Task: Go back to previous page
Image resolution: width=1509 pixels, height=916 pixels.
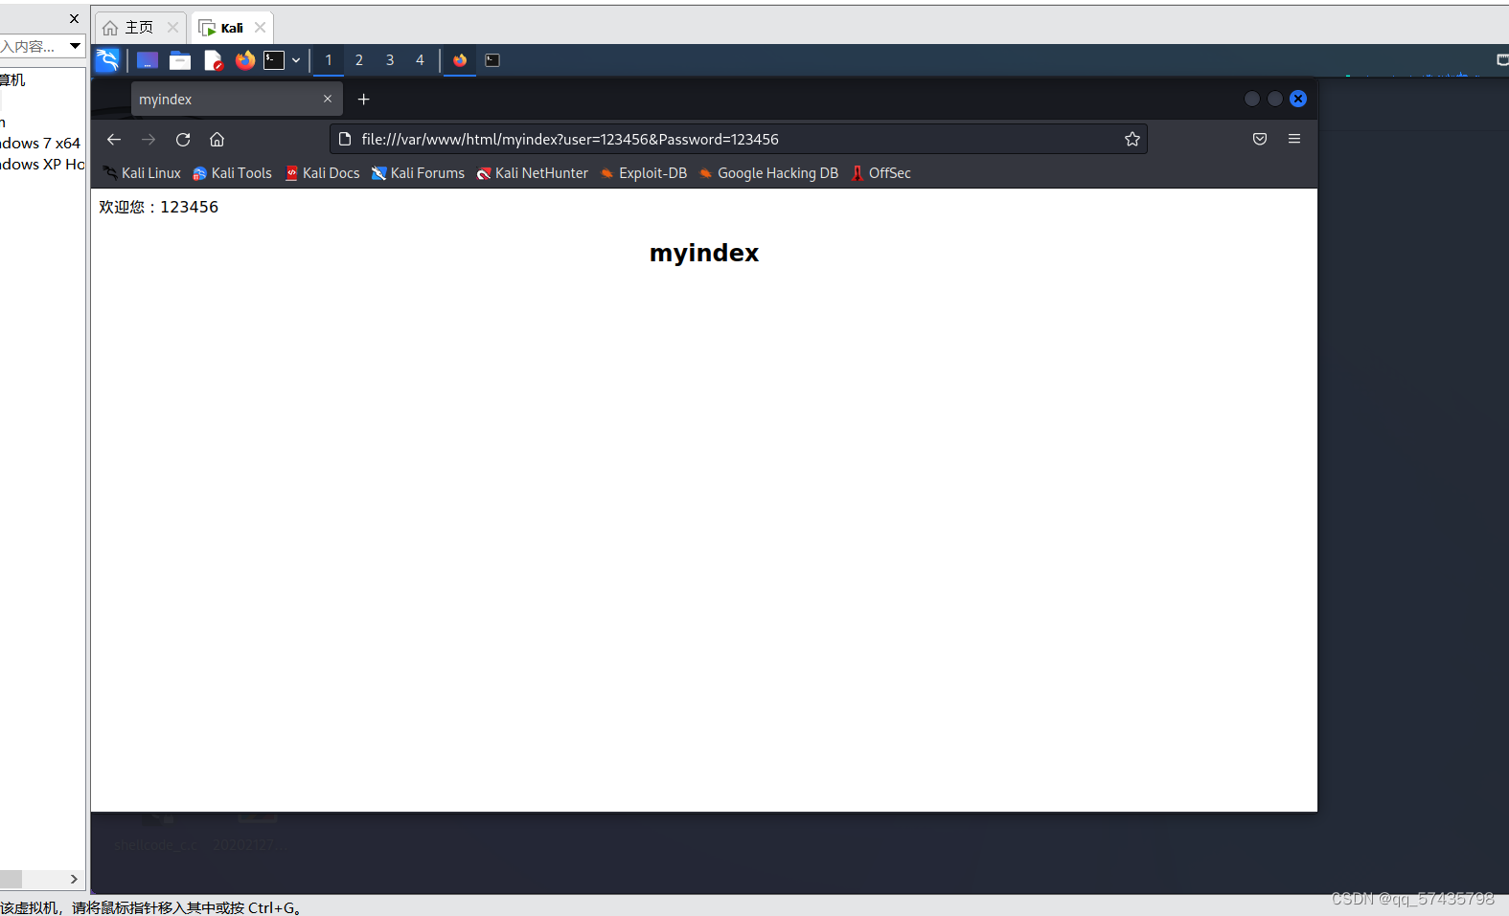Action: tap(114, 139)
